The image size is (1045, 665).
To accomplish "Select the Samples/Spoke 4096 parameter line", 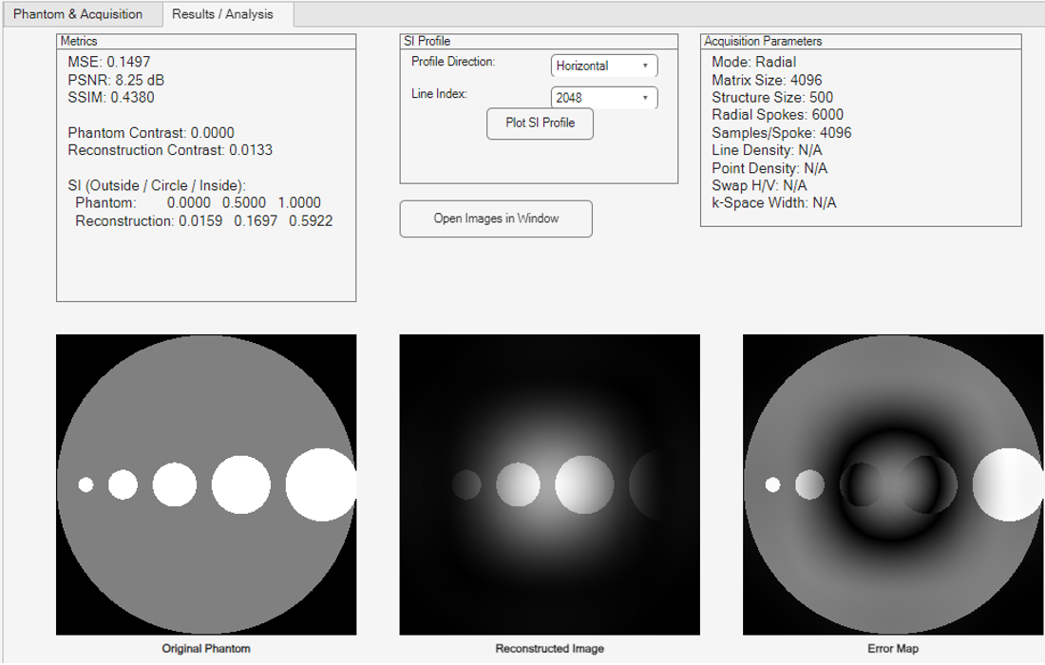I will coord(781,133).
